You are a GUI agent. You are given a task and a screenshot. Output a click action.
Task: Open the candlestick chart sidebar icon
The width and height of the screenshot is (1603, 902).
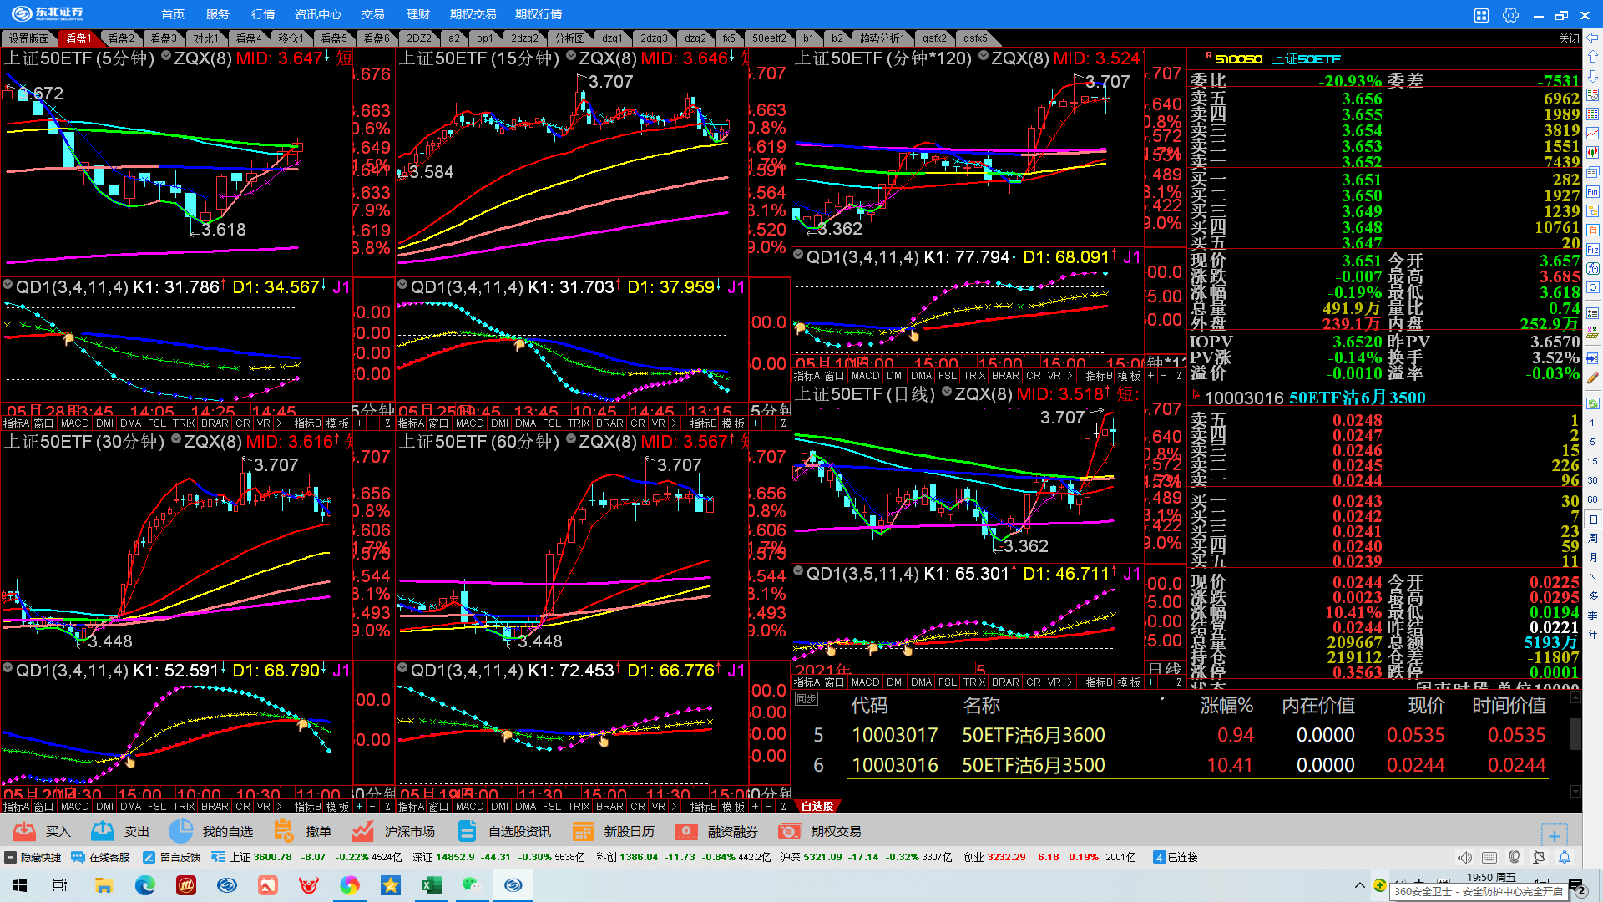[x=1592, y=152]
